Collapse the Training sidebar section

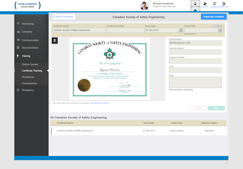point(26,56)
